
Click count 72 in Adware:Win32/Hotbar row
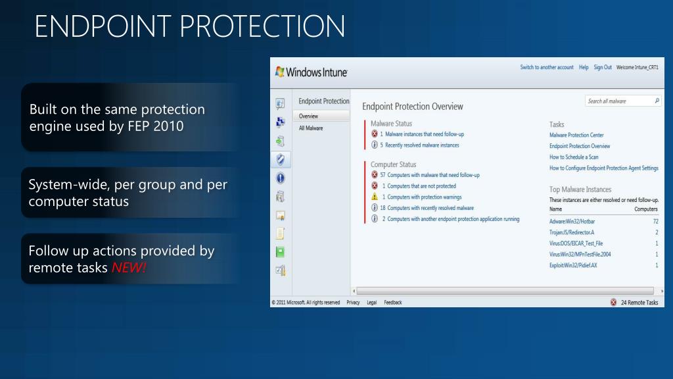655,221
